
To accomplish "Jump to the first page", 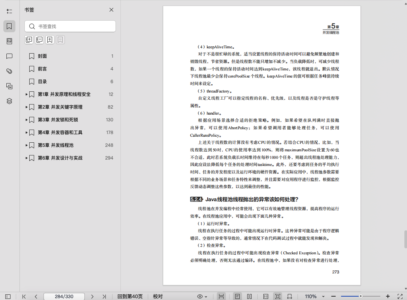I will [24, 296].
